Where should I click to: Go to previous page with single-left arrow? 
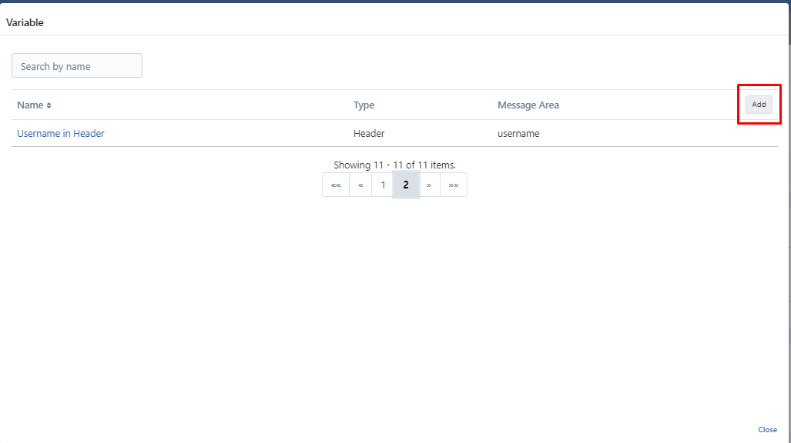click(x=360, y=185)
